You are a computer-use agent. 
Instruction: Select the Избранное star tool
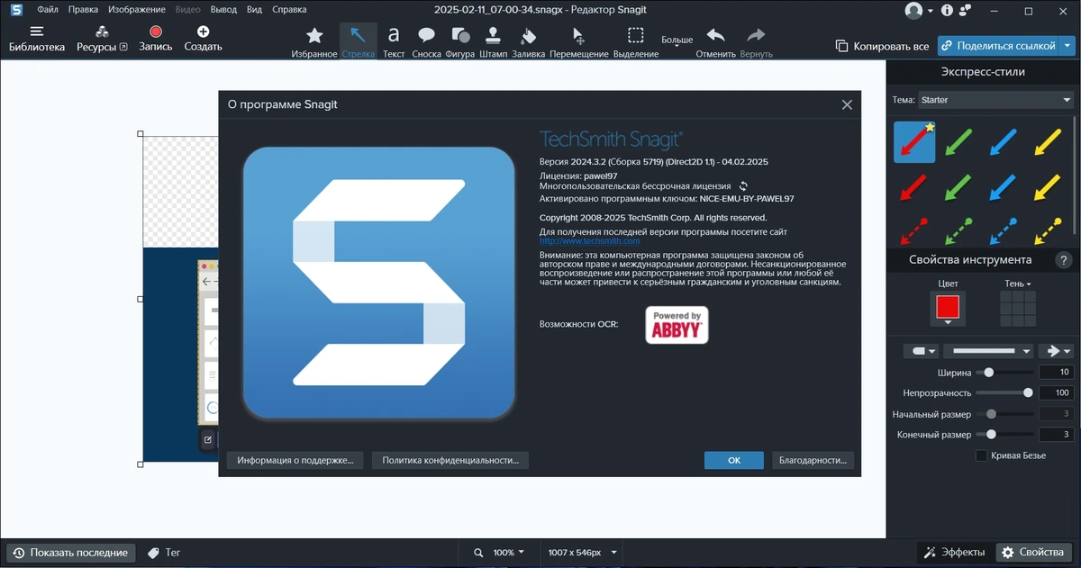[314, 41]
